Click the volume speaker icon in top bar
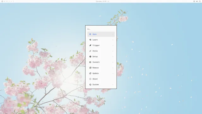202x114 pixels. coord(197,1)
